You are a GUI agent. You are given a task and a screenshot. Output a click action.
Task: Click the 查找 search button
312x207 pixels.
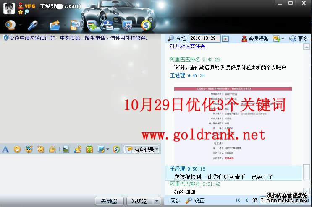coord(176,39)
